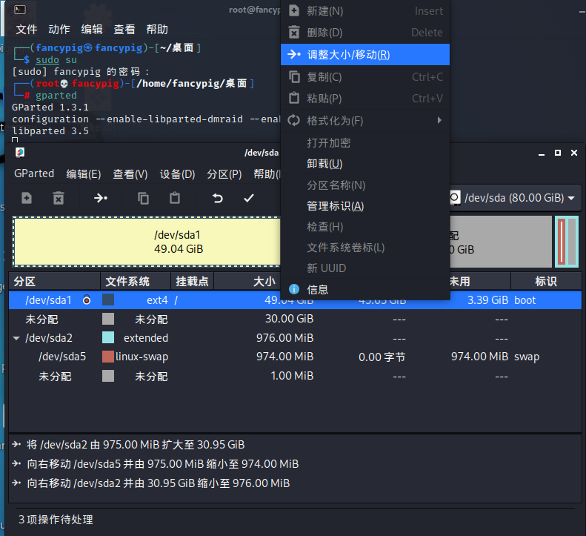Viewport: 586px width, 536px height.
Task: Open the 查看(V) menu in GParted
Action: (130, 173)
